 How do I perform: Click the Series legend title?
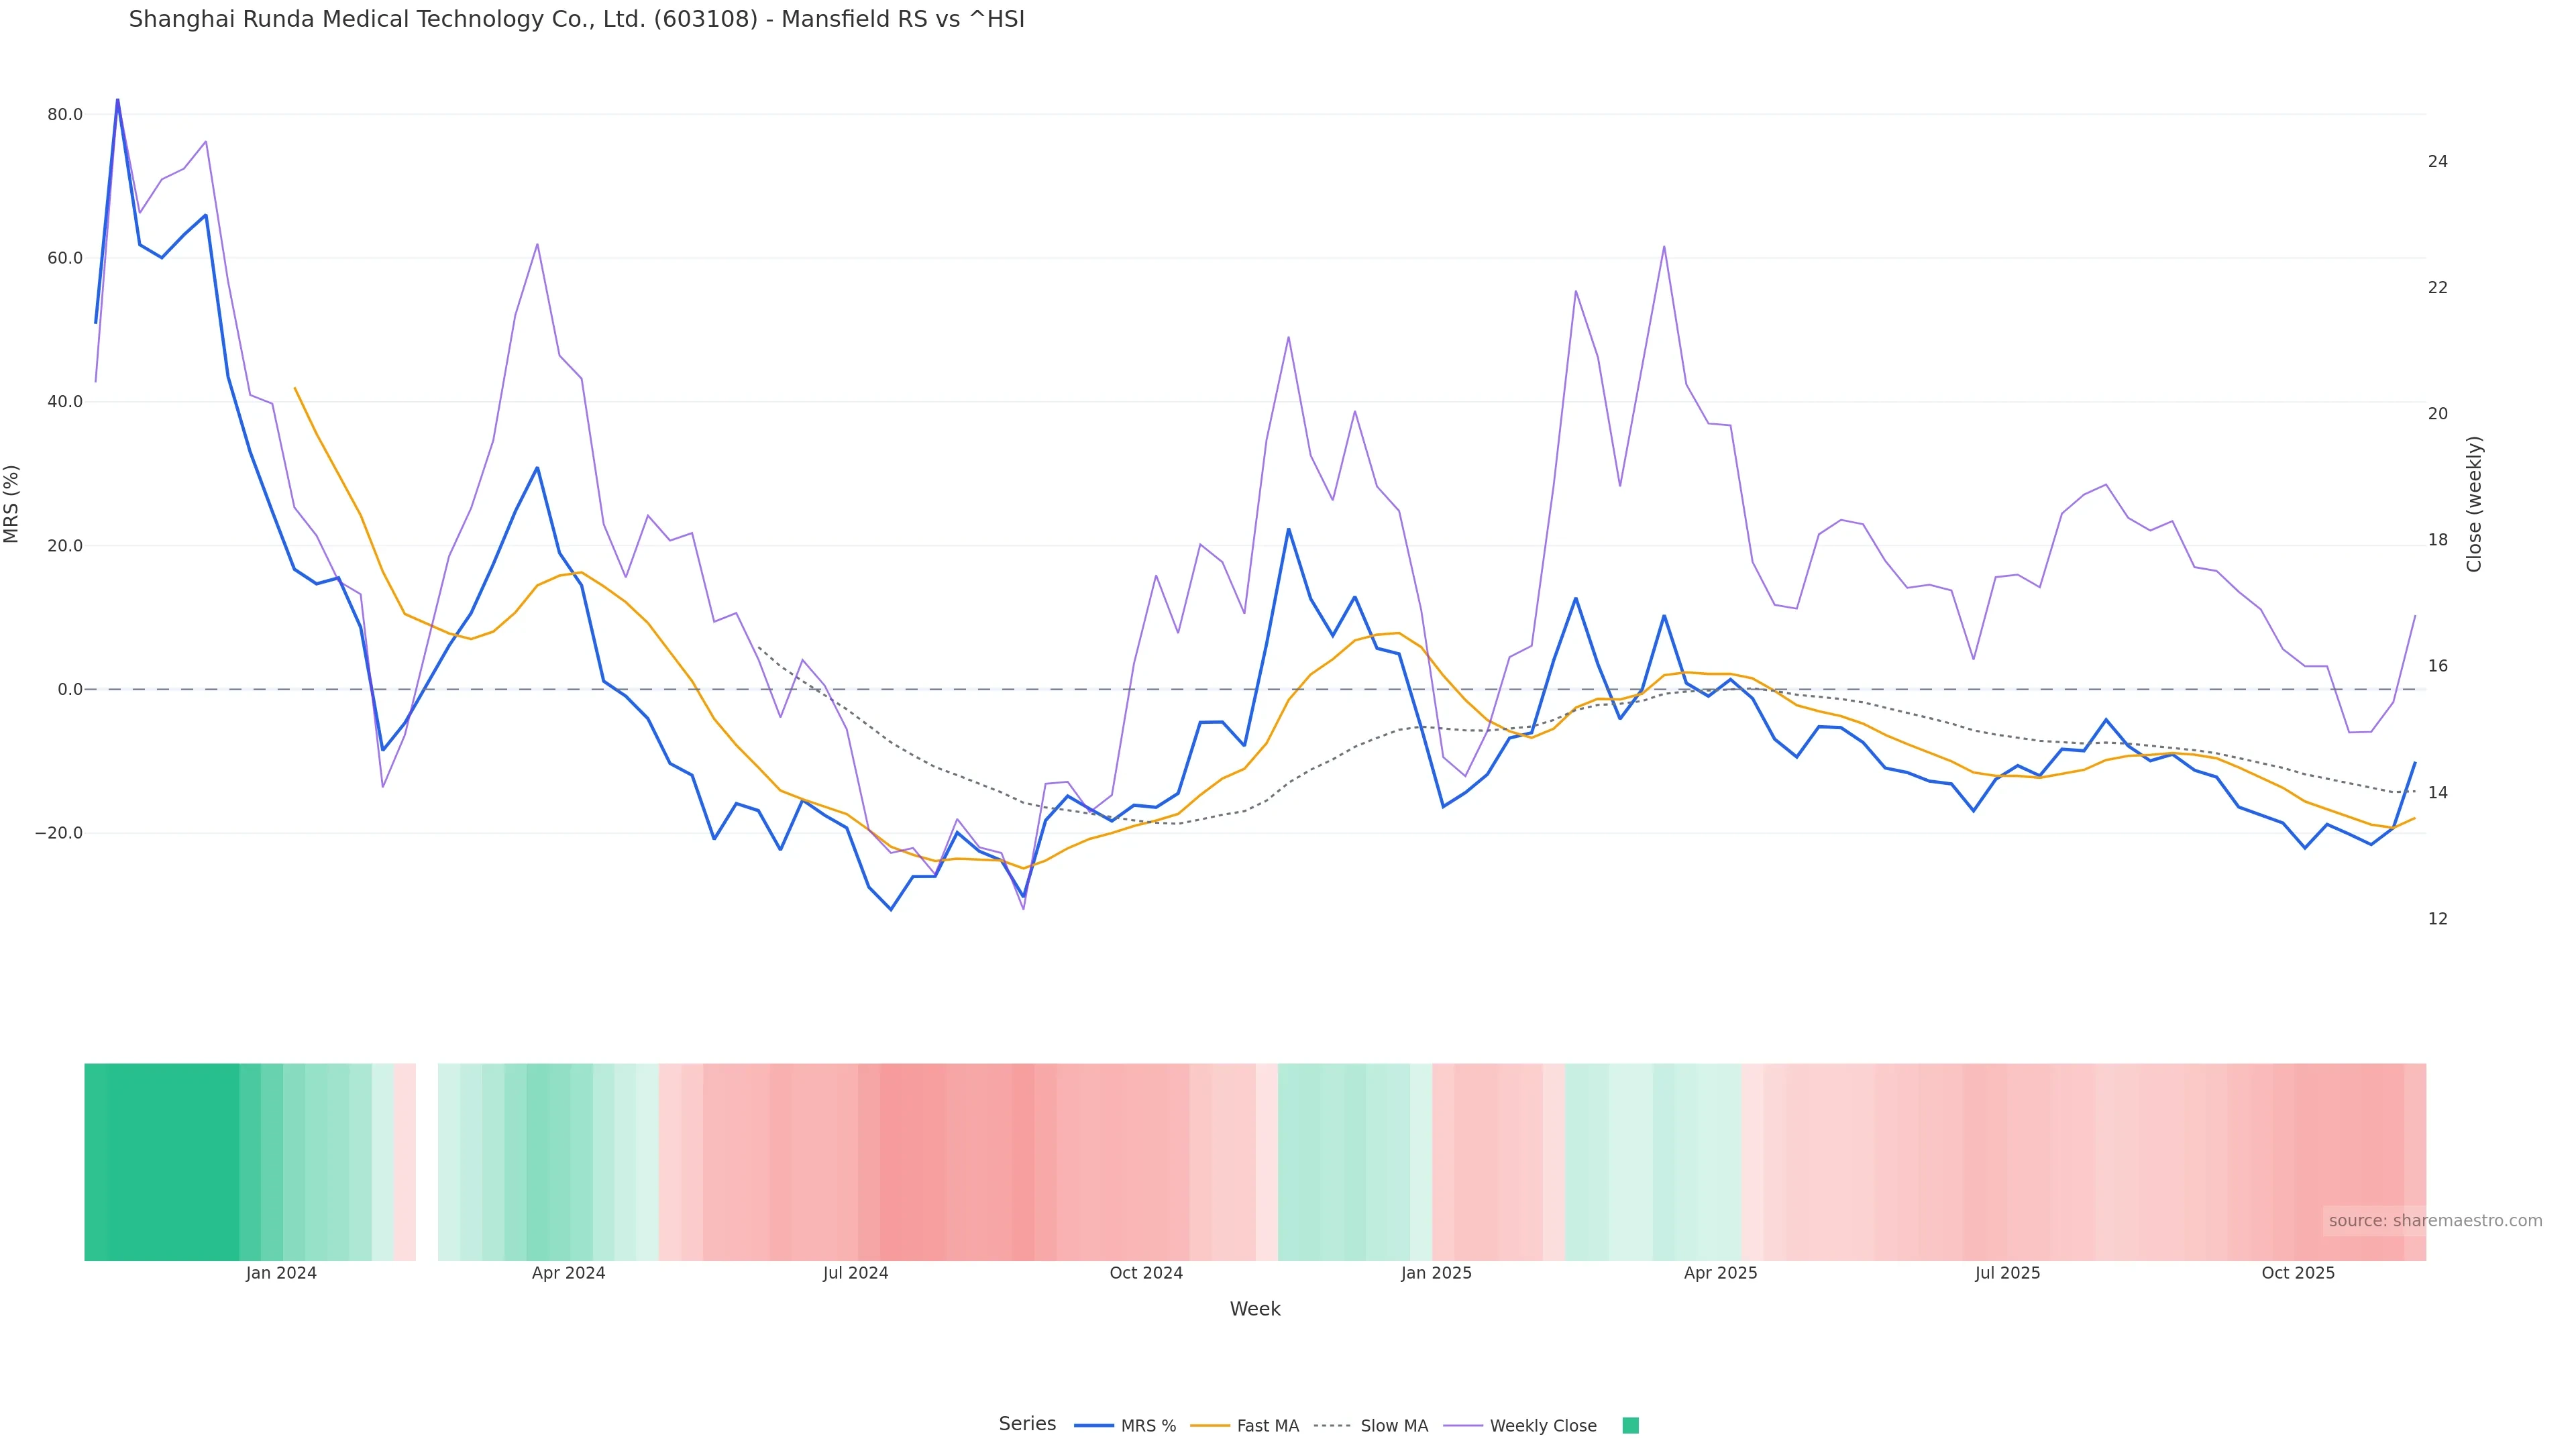pyautogui.click(x=1027, y=1424)
